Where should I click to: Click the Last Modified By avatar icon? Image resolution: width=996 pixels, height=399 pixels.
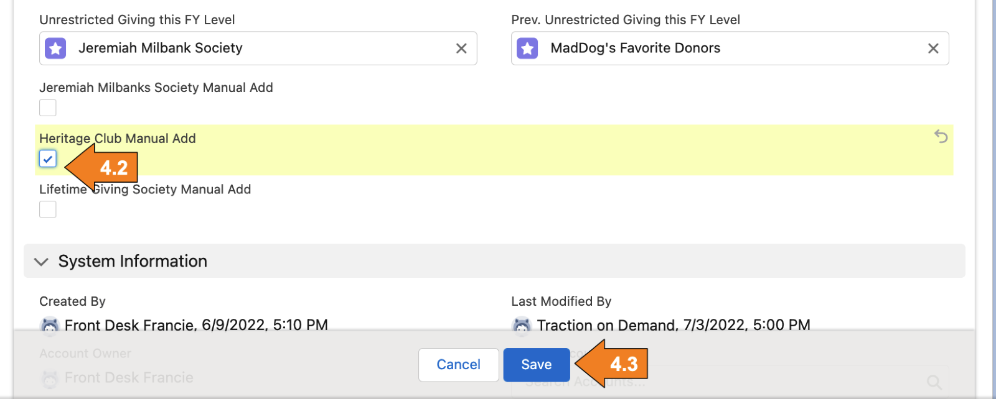[522, 325]
